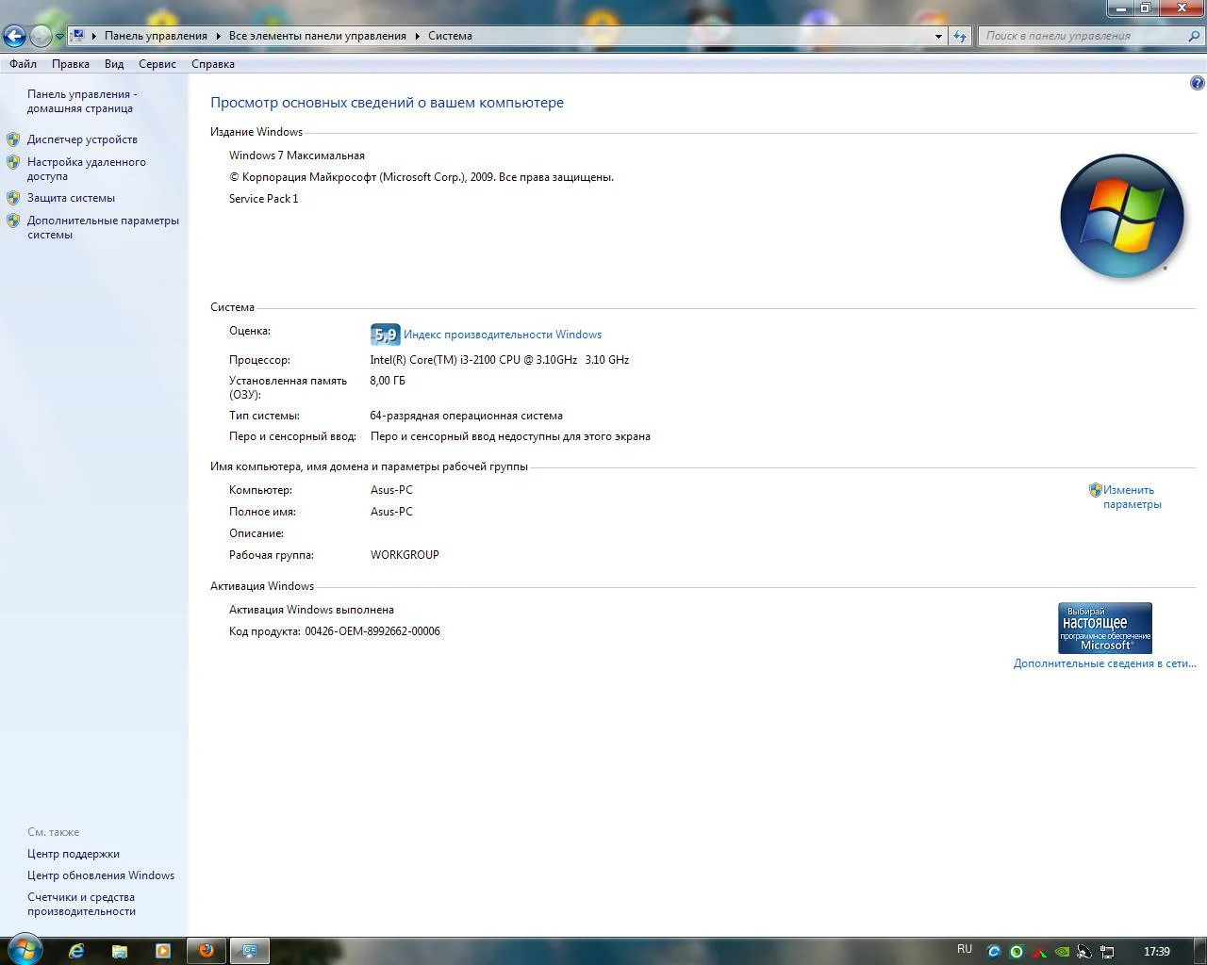Open the recent pages dropdown arrow

tap(59, 36)
